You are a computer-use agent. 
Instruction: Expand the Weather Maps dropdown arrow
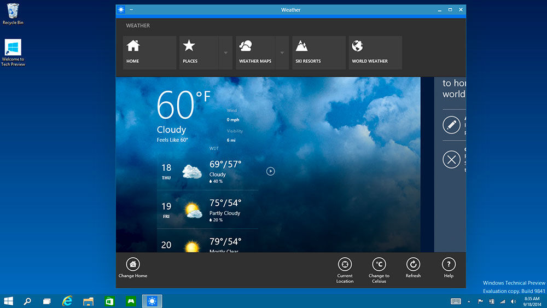[x=282, y=53]
